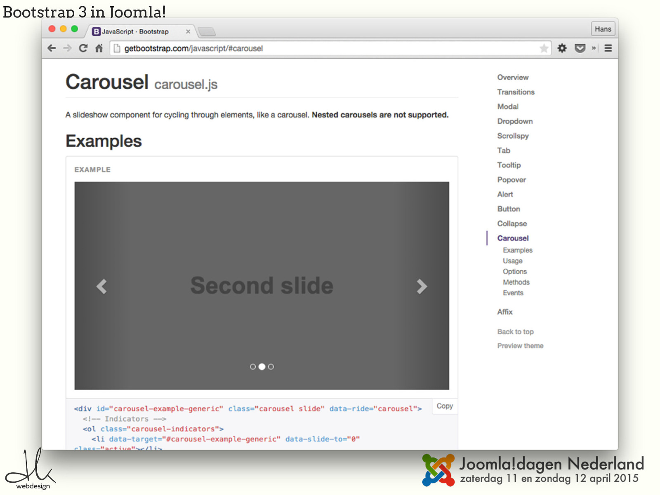Screen dimensions: 660x495
Task: Click the Hans profile button
Action: pyautogui.click(x=603, y=29)
